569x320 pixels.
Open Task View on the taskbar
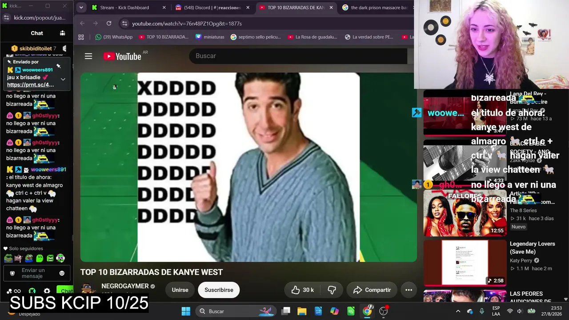point(286,311)
